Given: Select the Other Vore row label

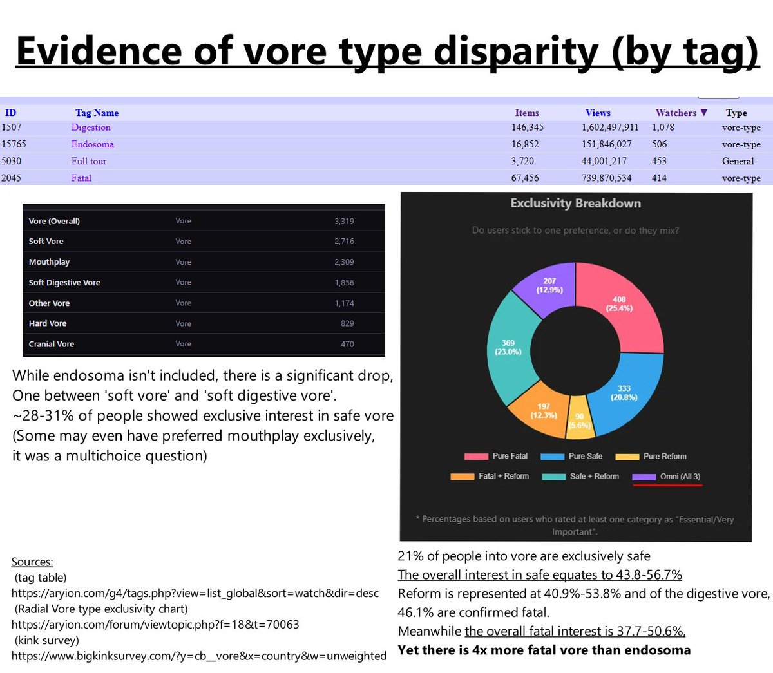Looking at the screenshot, I should pyautogui.click(x=49, y=303).
